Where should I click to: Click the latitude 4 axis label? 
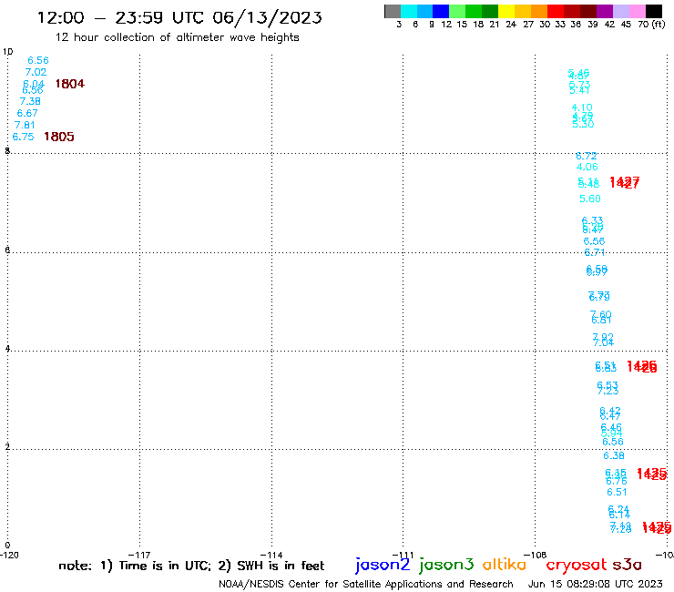pyautogui.click(x=7, y=349)
